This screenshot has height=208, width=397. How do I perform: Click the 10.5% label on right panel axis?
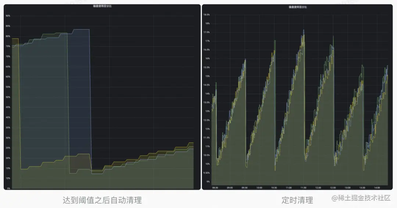click(206, 155)
